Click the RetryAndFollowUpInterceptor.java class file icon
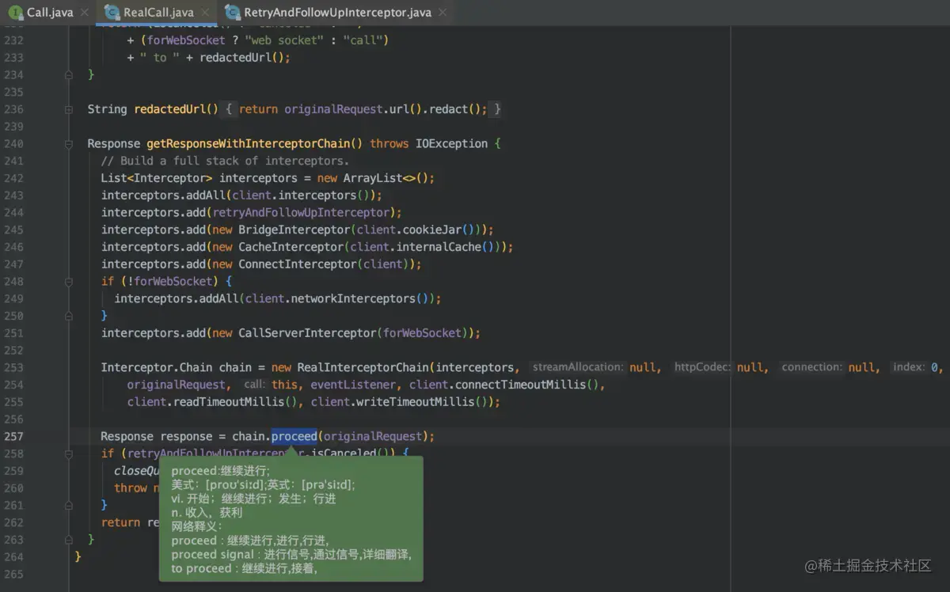This screenshot has width=950, height=592. (232, 12)
